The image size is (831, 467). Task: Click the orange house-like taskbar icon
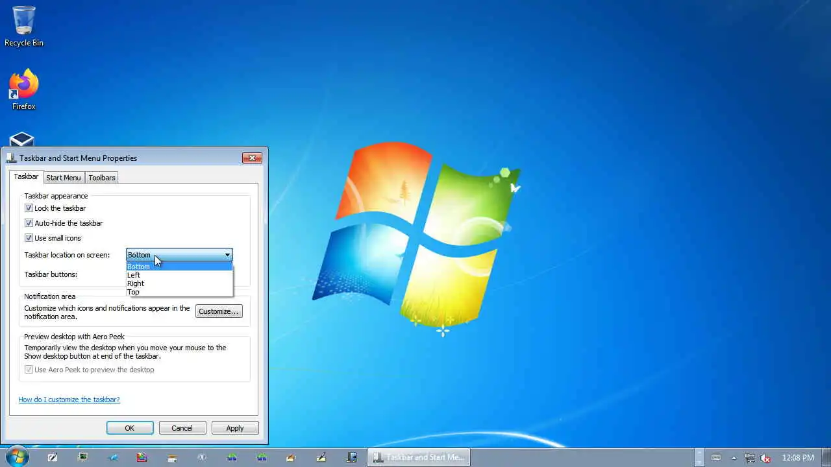click(291, 457)
